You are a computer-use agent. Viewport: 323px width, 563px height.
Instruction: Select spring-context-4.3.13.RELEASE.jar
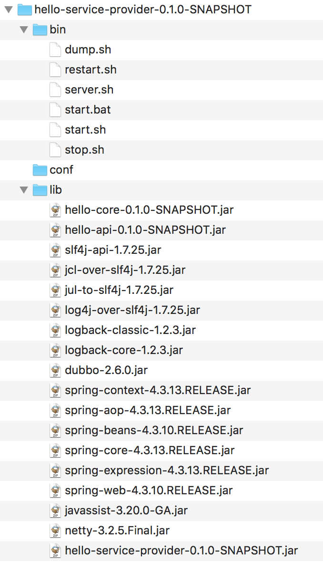[158, 390]
